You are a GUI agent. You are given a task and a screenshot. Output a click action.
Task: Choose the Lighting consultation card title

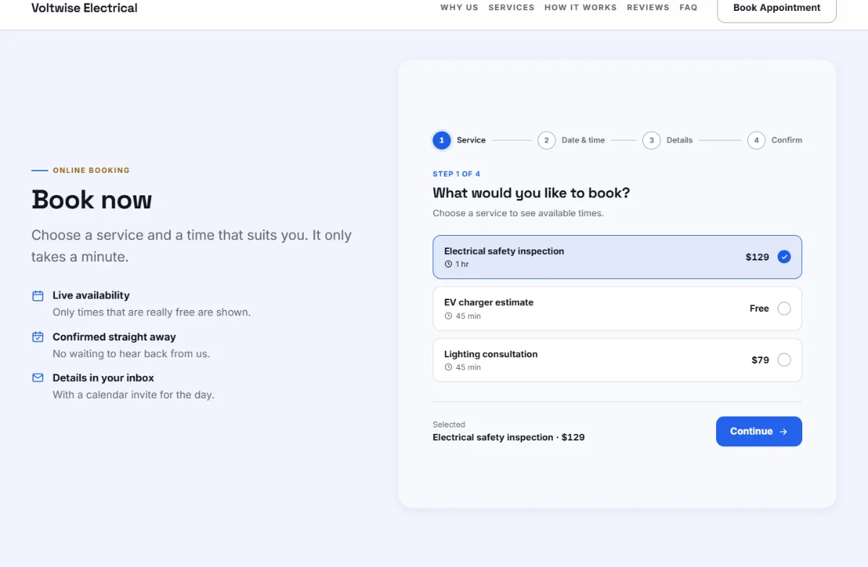491,354
